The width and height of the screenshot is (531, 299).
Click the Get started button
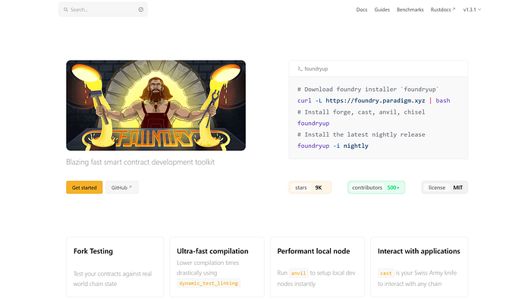click(x=84, y=187)
